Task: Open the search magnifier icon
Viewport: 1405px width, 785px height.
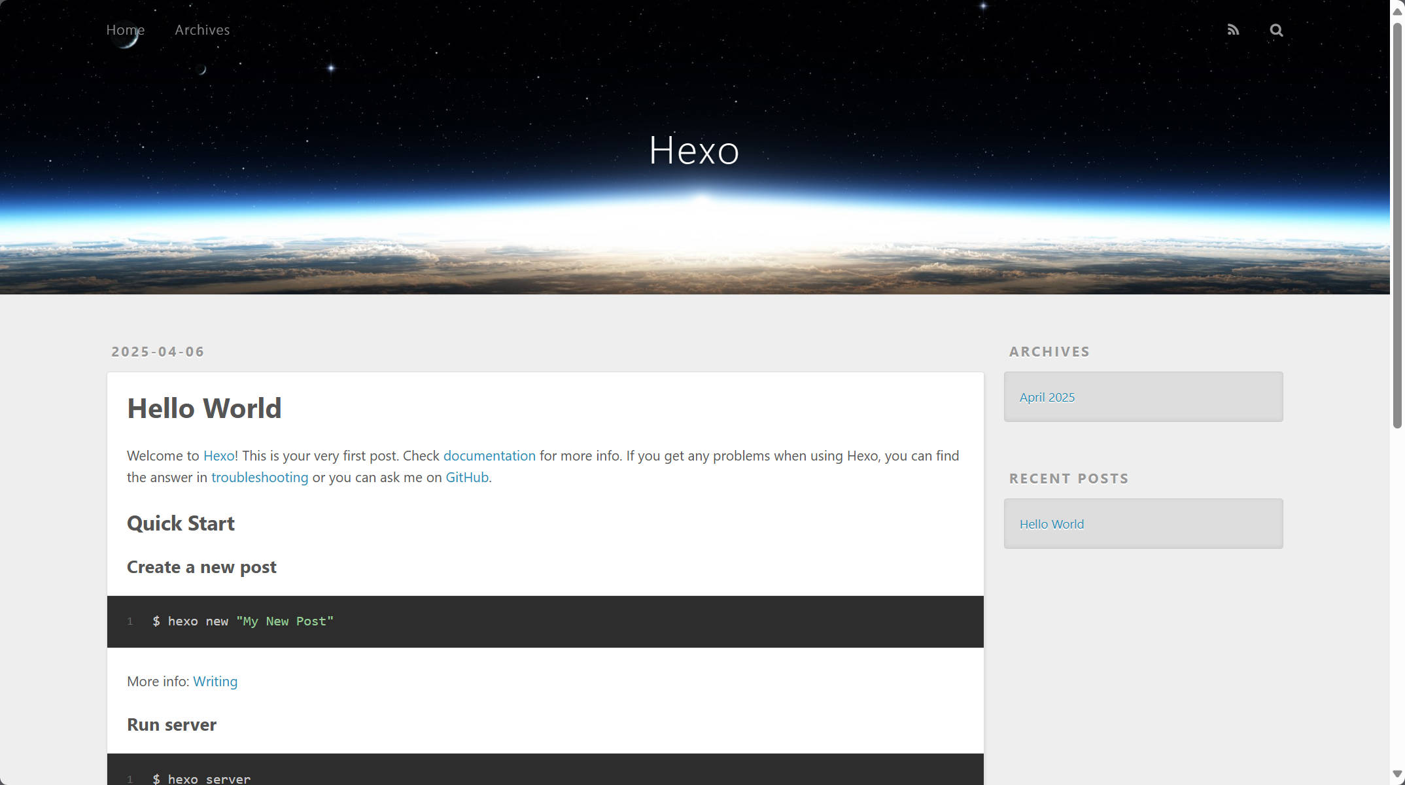Action: coord(1276,30)
